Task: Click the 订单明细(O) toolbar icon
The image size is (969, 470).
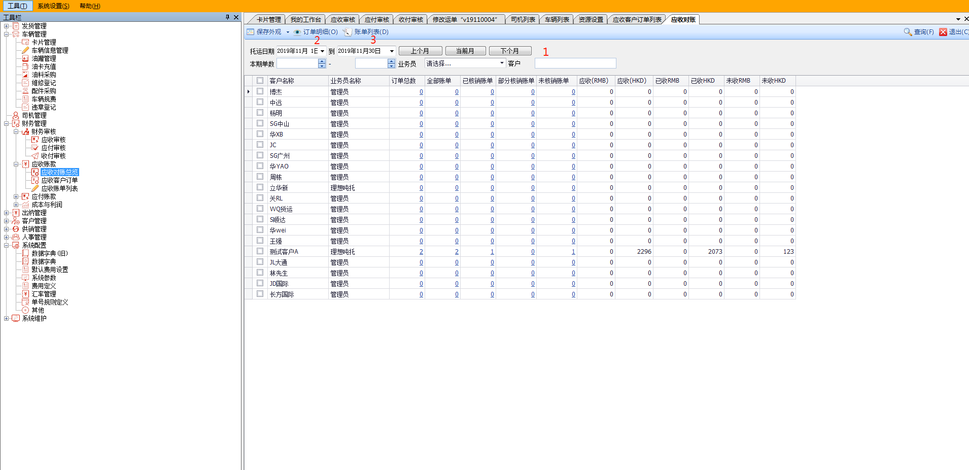Action: pos(297,32)
